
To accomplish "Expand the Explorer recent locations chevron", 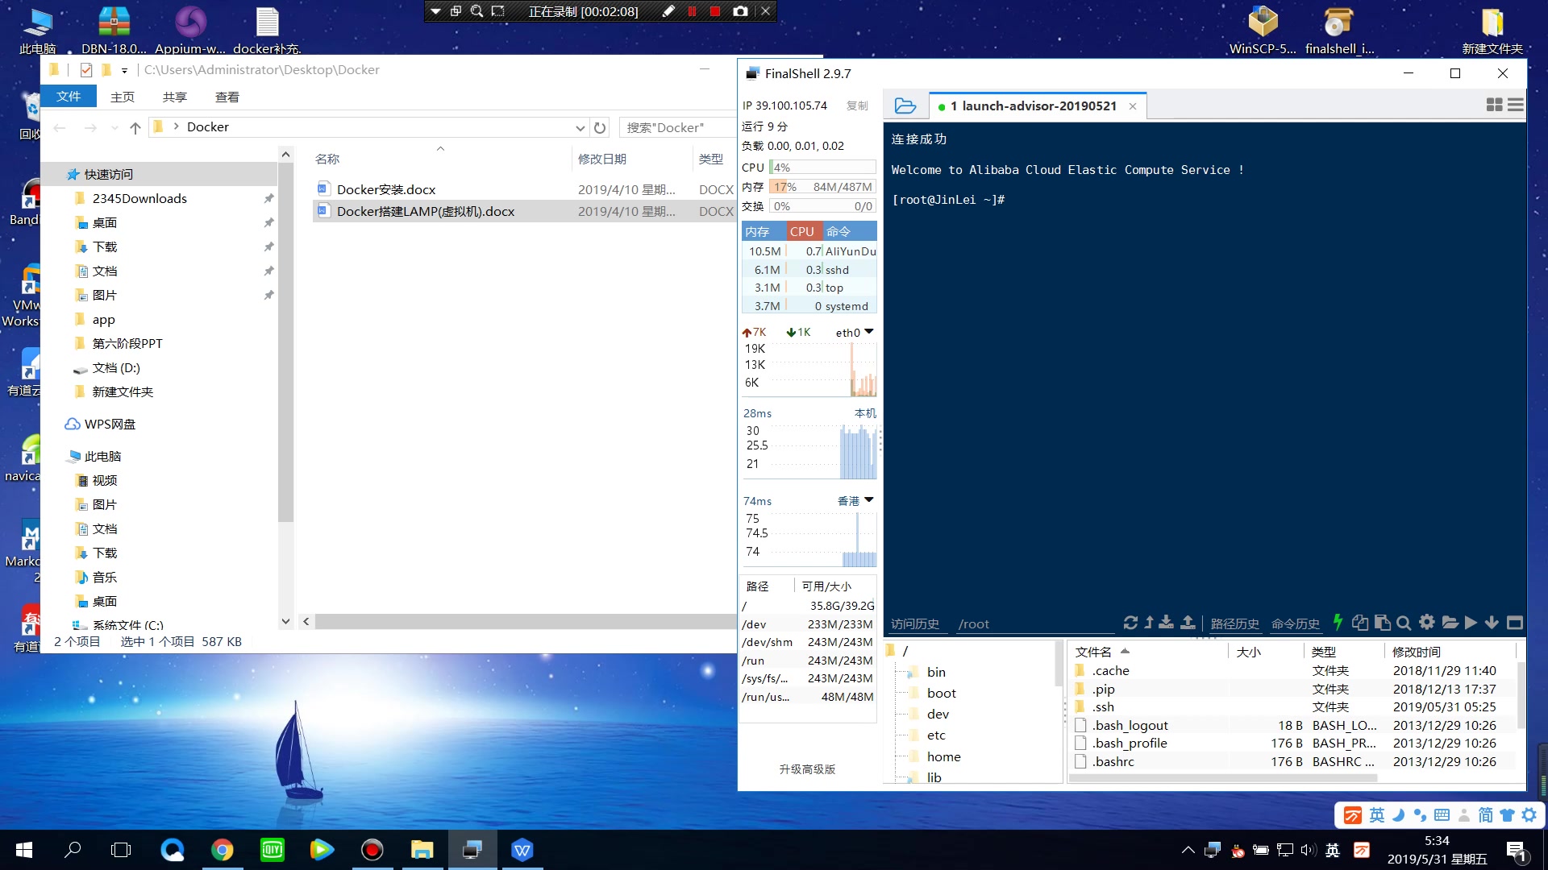I will coord(114,127).
